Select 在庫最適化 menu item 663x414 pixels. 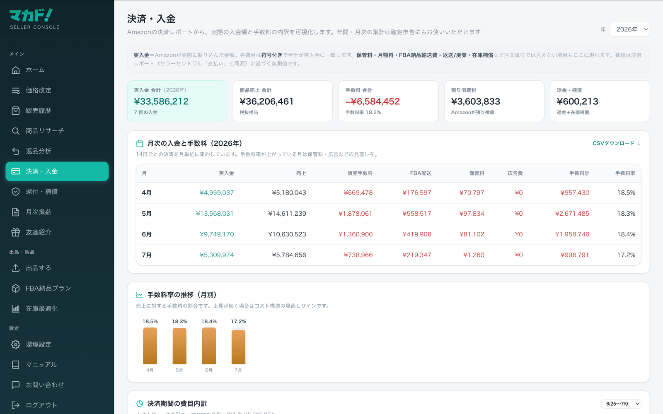point(57,308)
